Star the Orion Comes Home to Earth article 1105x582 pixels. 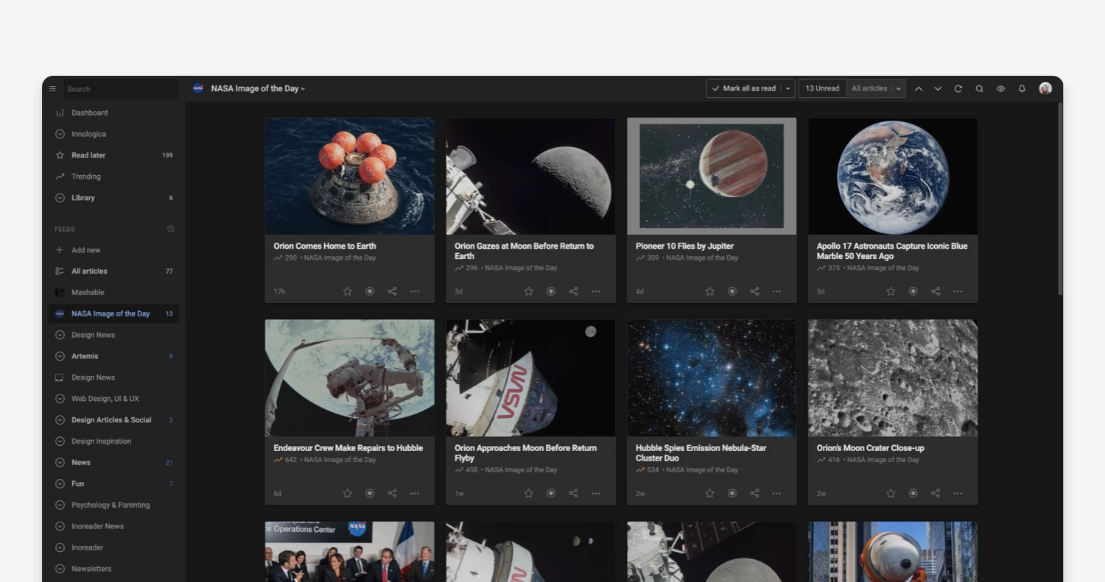pyautogui.click(x=348, y=291)
